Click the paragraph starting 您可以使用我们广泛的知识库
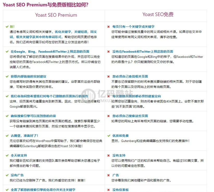This screenshot has width=214, height=192. (158, 163)
